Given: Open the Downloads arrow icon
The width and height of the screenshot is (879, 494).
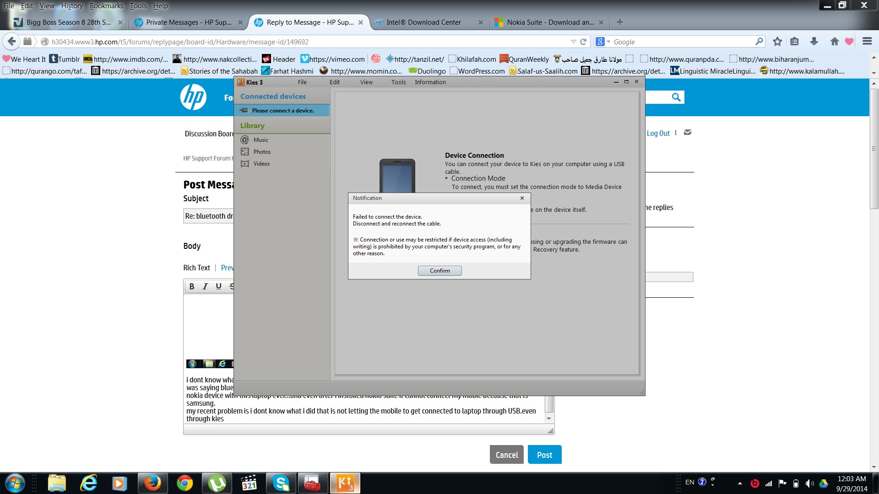Looking at the screenshot, I should pyautogui.click(x=814, y=42).
